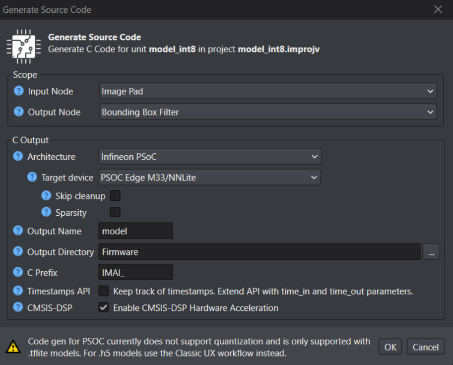Click the Architecture help question mark icon
The width and height of the screenshot is (453, 365).
(18, 157)
